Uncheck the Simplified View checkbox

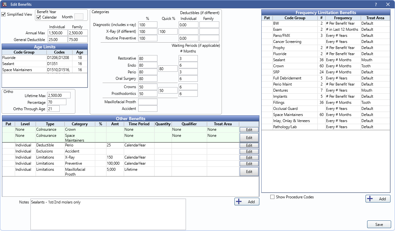4,14
